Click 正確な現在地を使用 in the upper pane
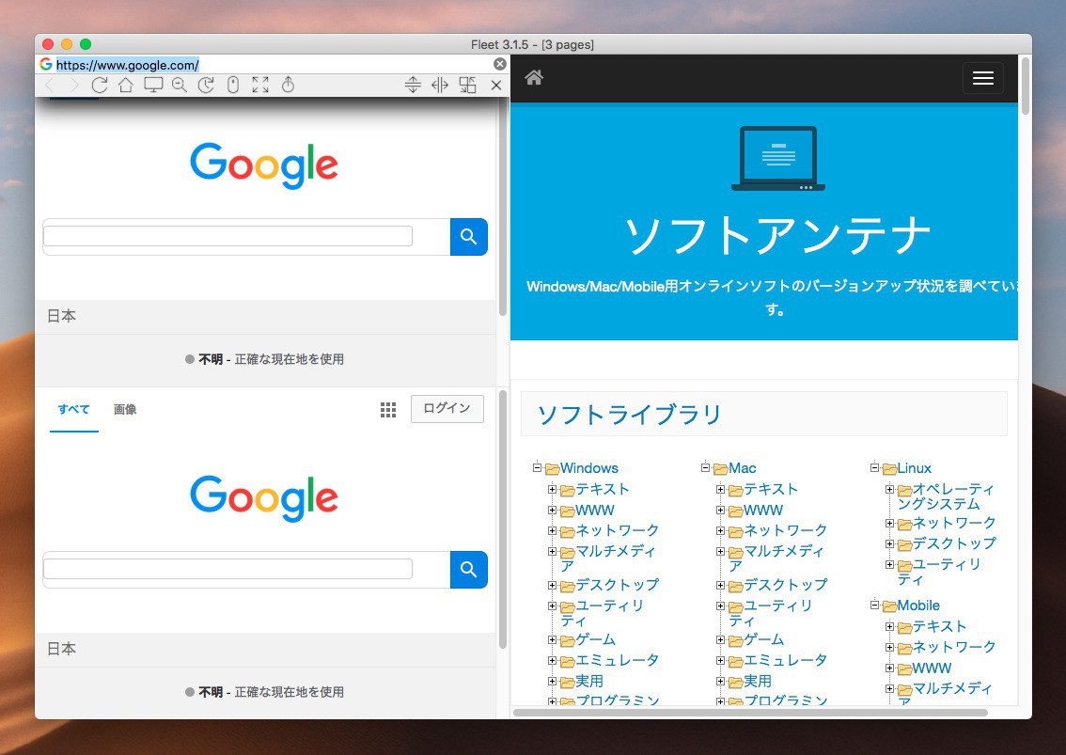 (x=289, y=359)
